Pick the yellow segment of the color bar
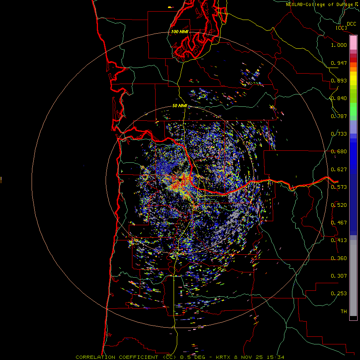Screen dimensions: 360x360 click(353, 78)
